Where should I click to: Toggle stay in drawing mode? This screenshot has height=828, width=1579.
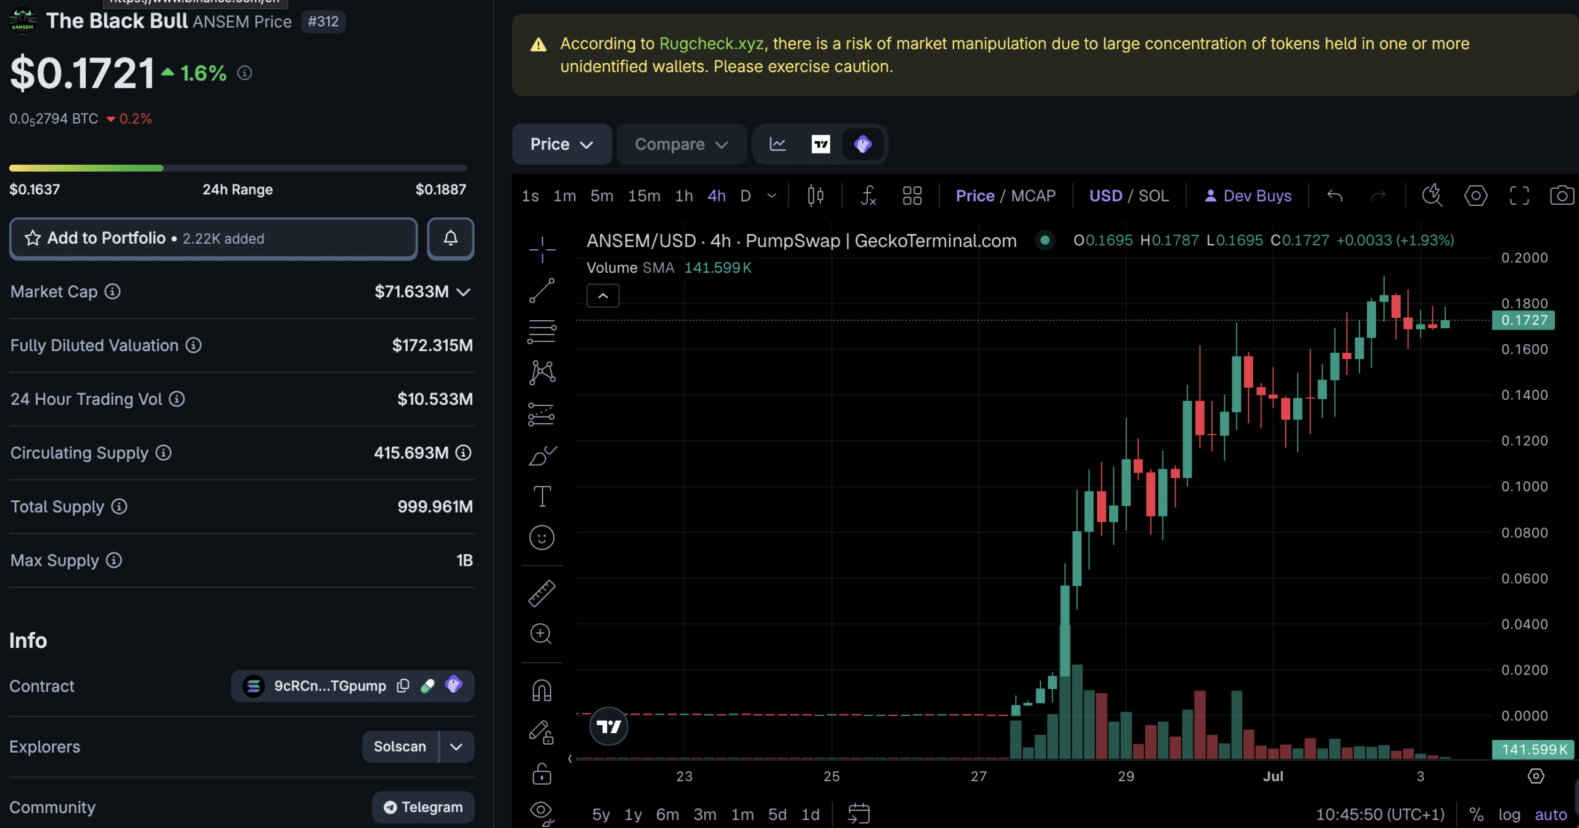click(542, 732)
